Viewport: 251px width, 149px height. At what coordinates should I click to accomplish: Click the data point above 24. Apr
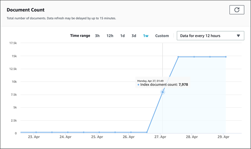coord(67,132)
